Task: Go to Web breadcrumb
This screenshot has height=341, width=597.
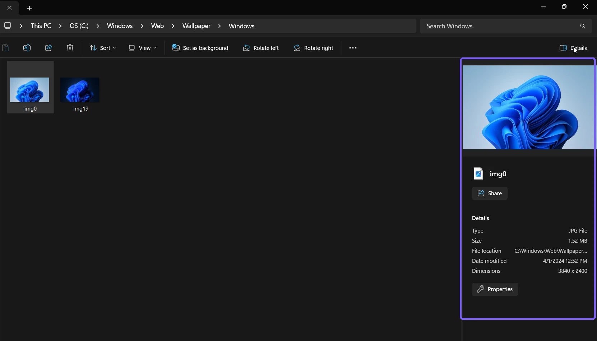Action: pos(157,26)
